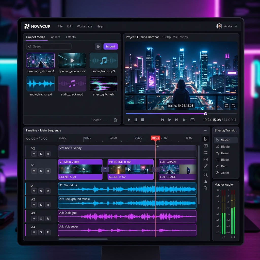The height and width of the screenshot is (260, 260).
Task: Click the X transition between SCENE_A_01 and SCENE_B_02
Action: pyautogui.click(x=105, y=169)
